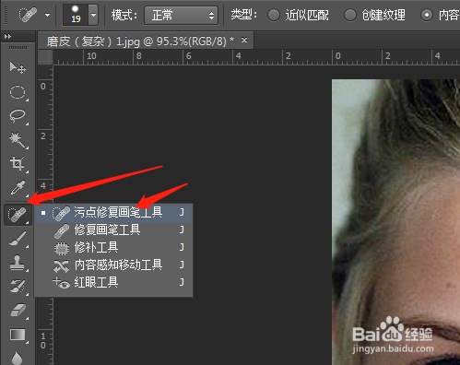Select the Clone Stamp tool
460x365 pixels.
point(18,263)
